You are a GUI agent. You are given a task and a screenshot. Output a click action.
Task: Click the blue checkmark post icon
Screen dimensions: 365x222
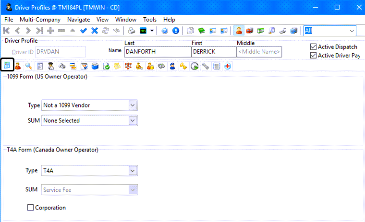(x=84, y=31)
